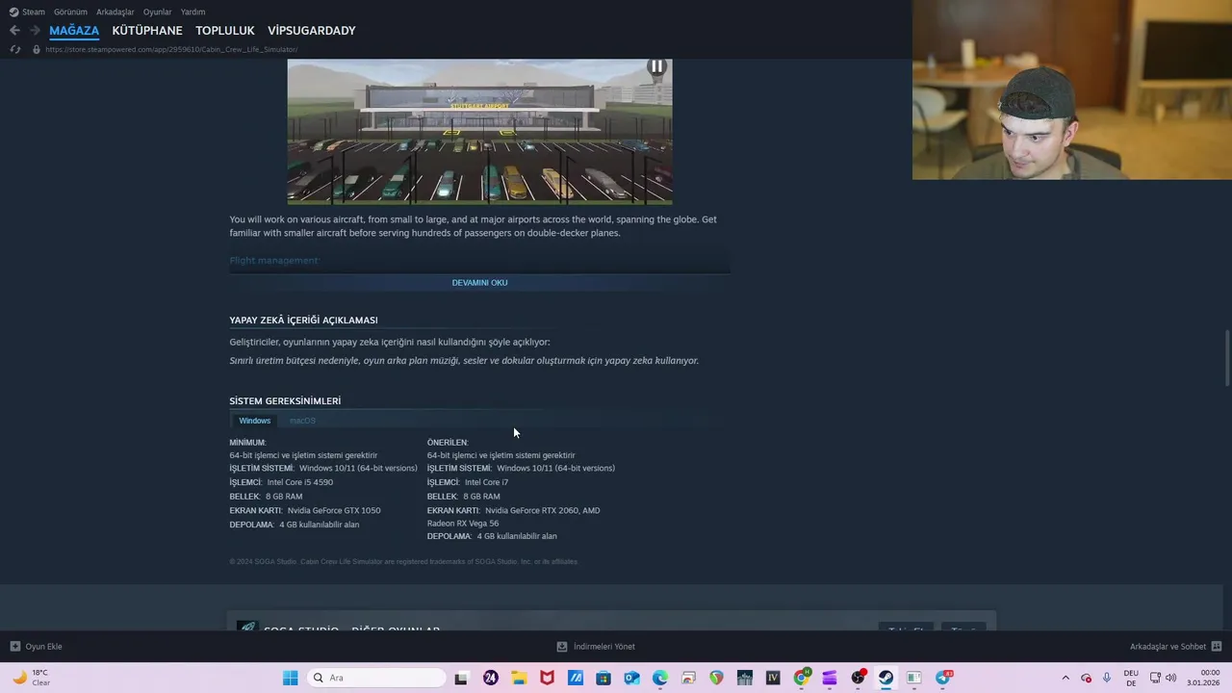Click the Steam forward navigation arrow
Image resolution: width=1232 pixels, height=693 pixels.
[x=35, y=31]
